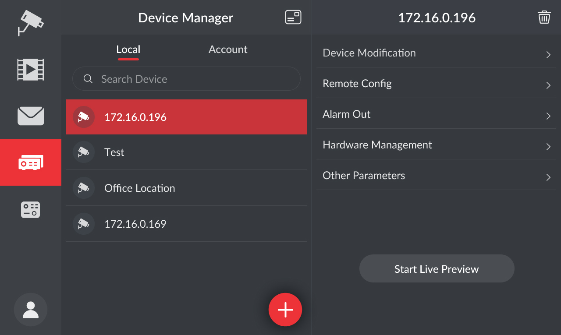
Task: Delete device using the trash icon
Action: (544, 18)
